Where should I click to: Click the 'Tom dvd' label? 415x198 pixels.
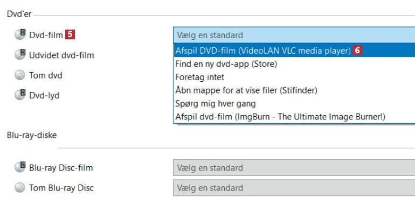coord(45,76)
